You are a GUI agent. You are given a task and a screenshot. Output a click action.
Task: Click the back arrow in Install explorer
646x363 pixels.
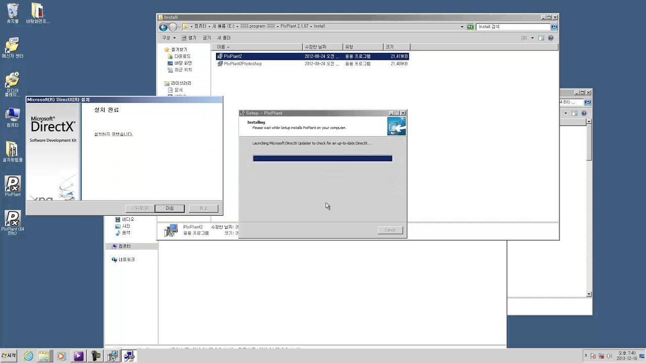point(164,27)
